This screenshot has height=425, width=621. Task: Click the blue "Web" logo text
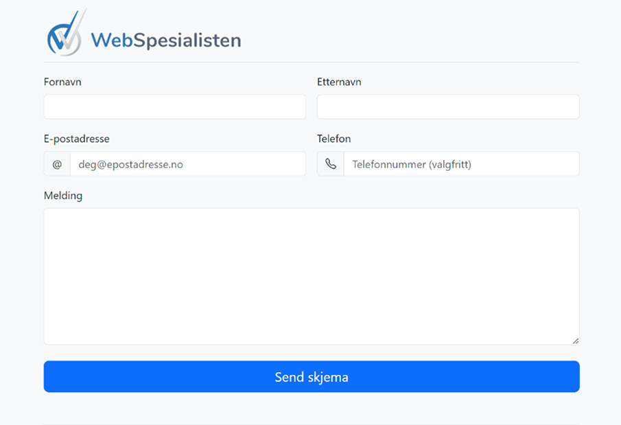click(112, 41)
